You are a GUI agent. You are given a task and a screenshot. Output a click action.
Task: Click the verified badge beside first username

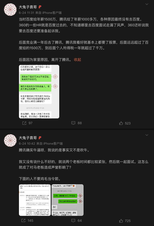[x=40, y=7]
